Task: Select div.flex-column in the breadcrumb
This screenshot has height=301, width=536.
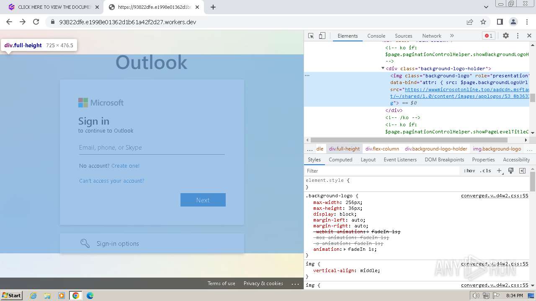Action: [x=382, y=149]
